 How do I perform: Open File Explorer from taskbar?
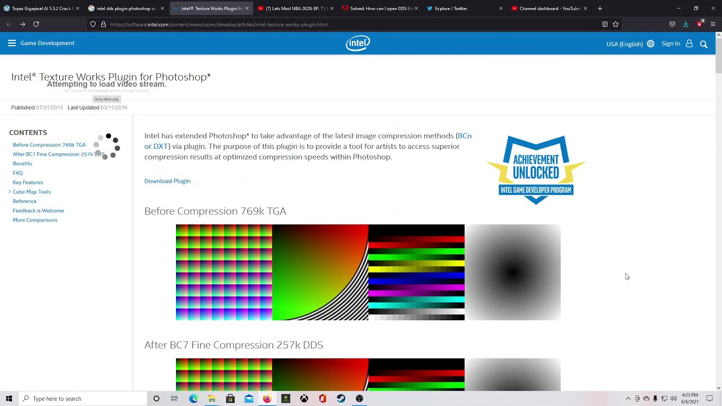pyautogui.click(x=212, y=399)
